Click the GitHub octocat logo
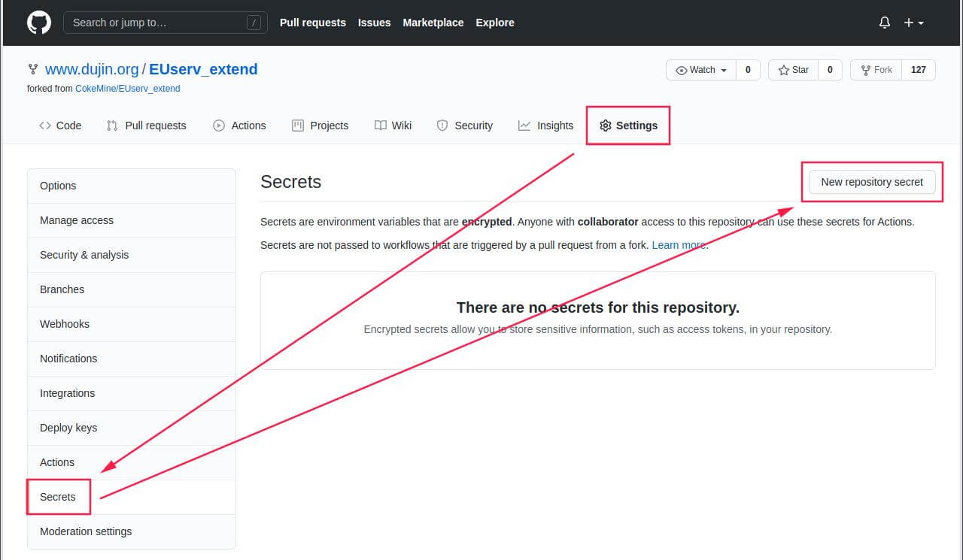The width and height of the screenshot is (963, 560). coord(38,22)
